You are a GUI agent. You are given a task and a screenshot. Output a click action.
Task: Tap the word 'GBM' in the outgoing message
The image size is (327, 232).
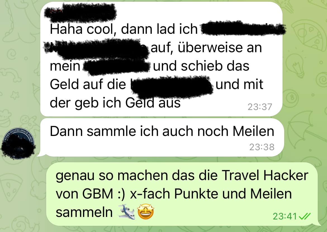(98, 194)
